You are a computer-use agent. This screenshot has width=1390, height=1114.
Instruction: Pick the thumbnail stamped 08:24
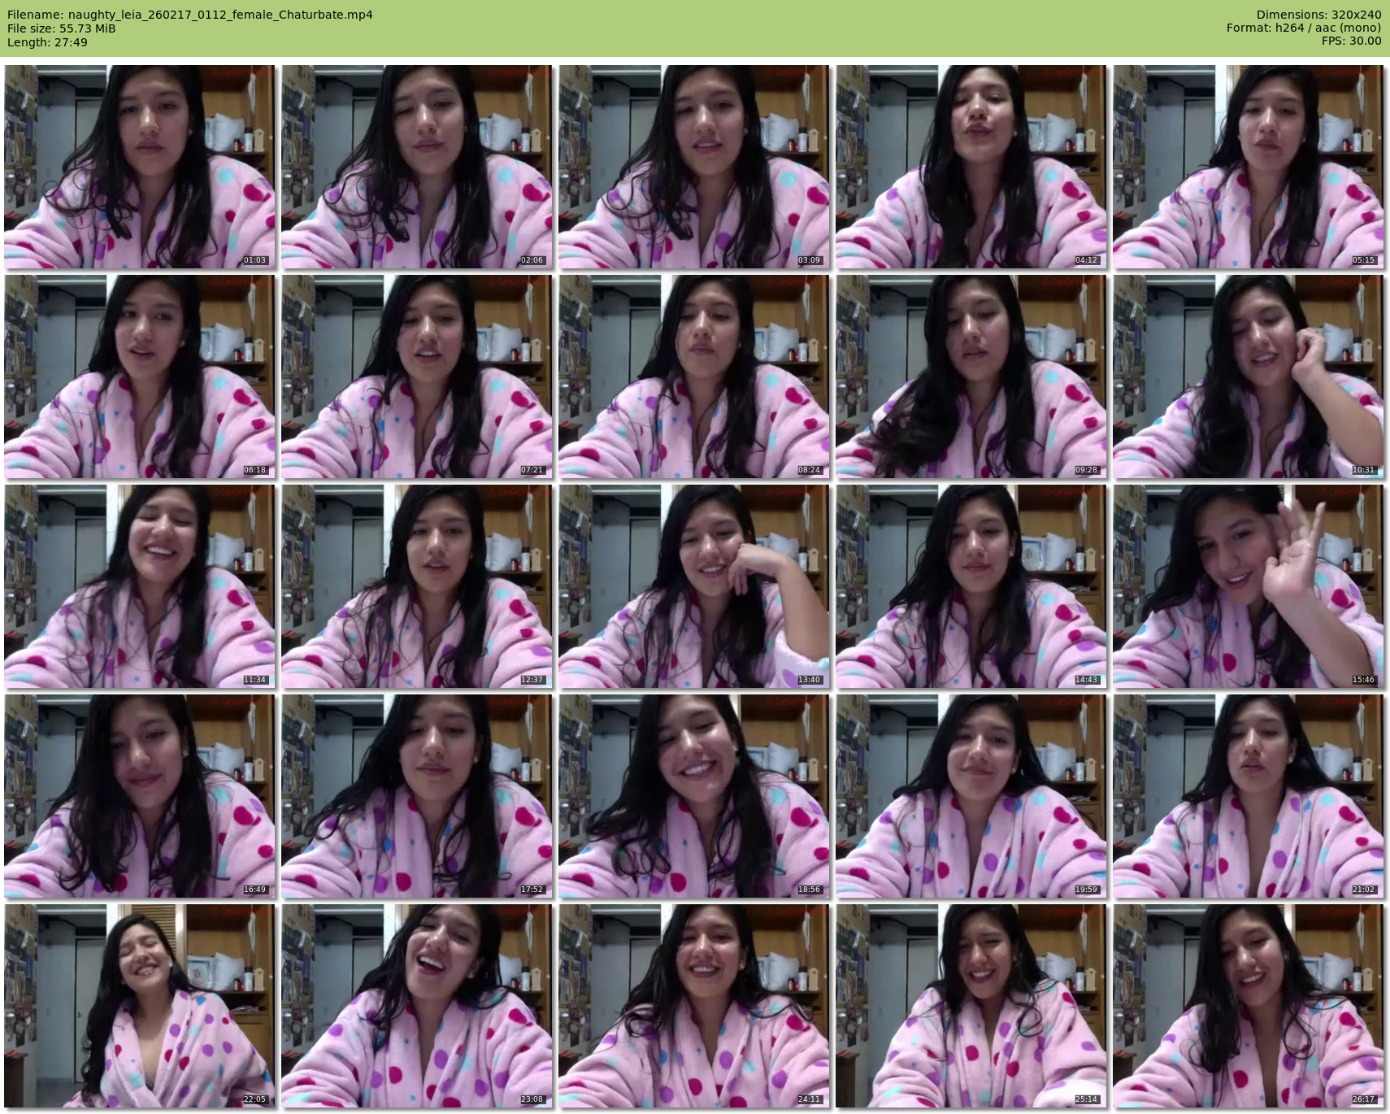[694, 376]
